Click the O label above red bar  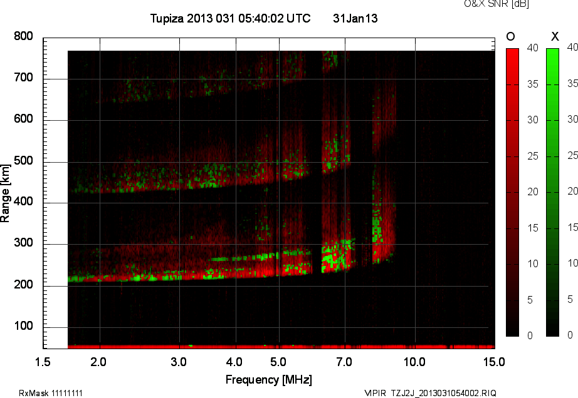tap(510, 37)
